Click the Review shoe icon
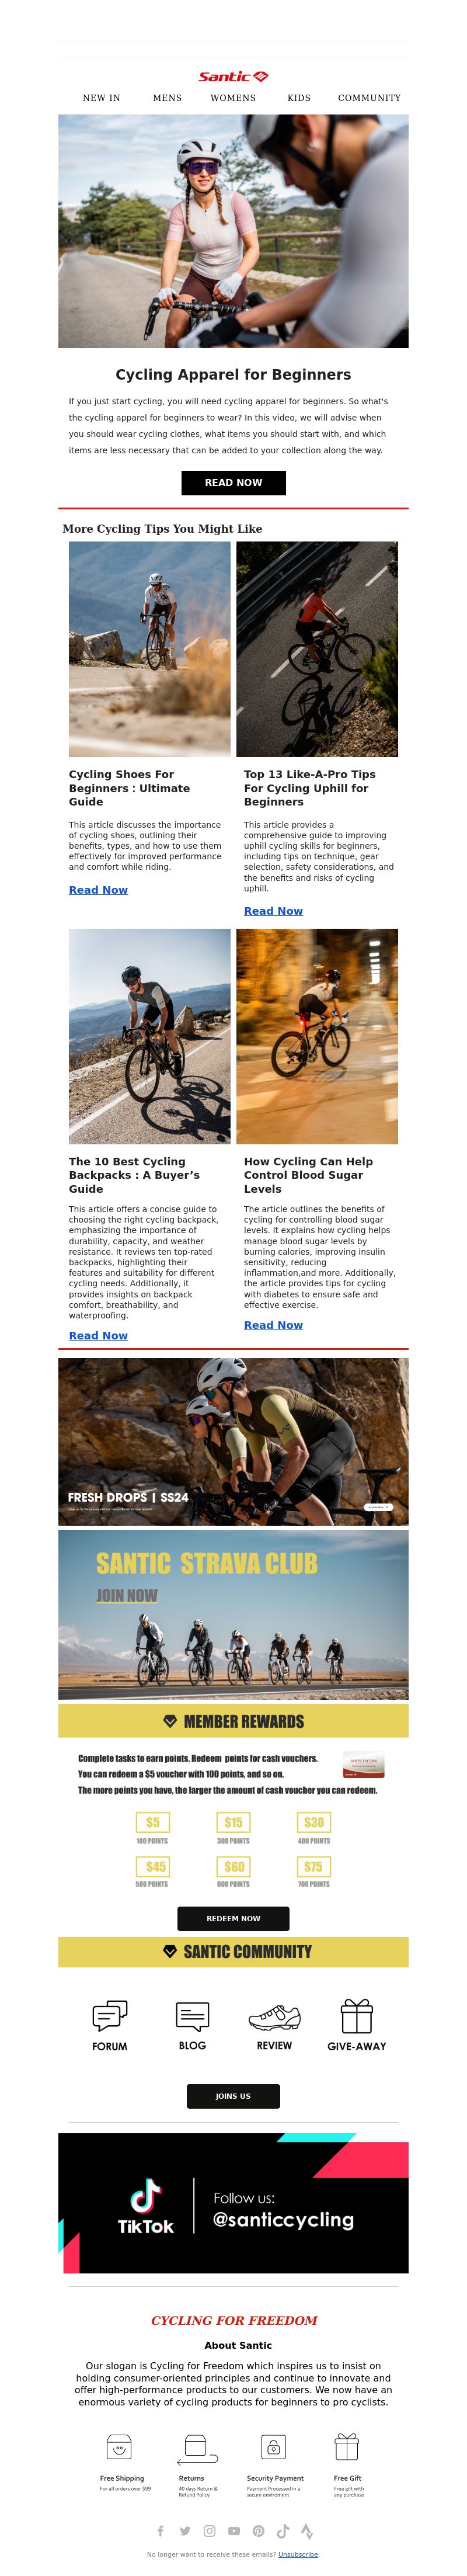This screenshot has height=2576, width=467. [274, 2015]
